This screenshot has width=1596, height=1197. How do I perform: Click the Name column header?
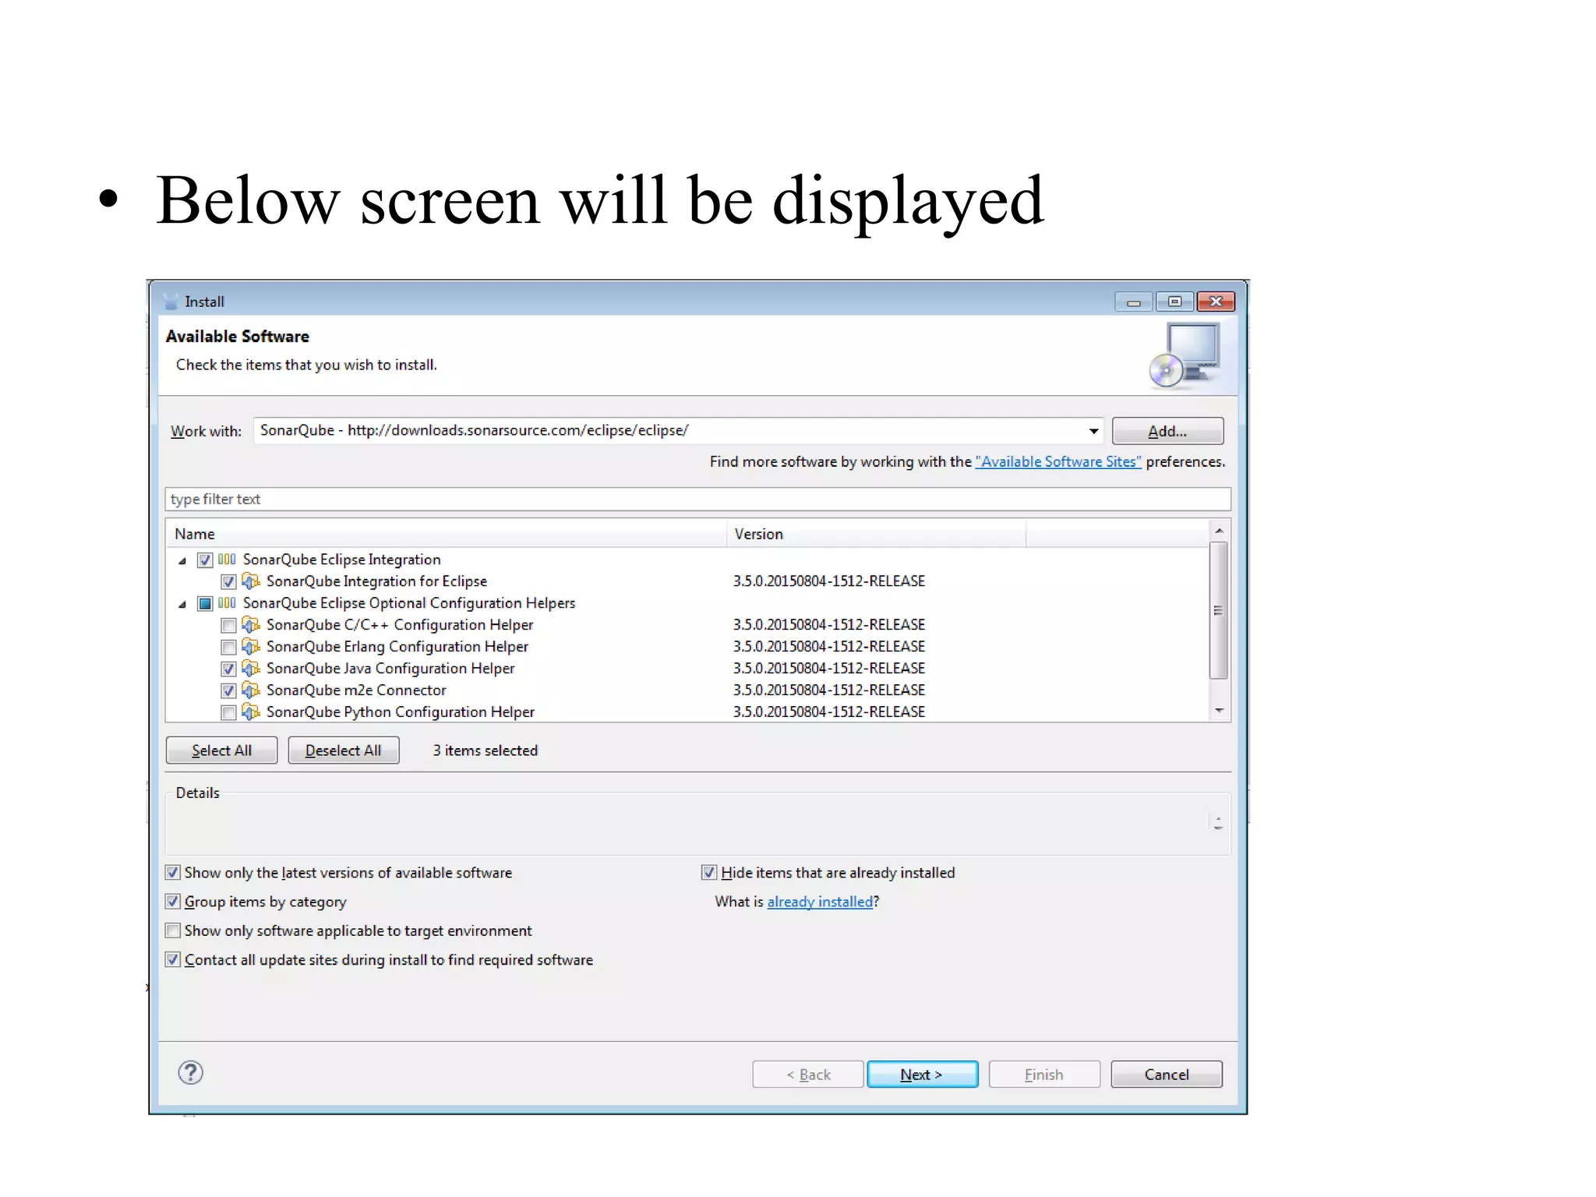click(446, 534)
